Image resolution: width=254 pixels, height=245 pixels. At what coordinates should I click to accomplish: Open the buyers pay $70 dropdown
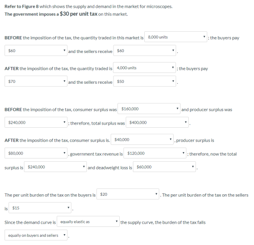pos(36,81)
